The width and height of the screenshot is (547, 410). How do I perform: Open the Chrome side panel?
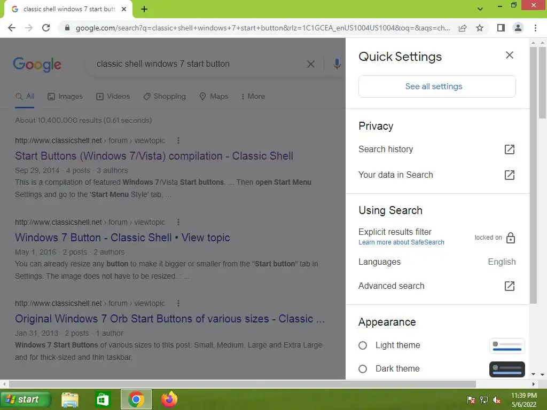click(501, 28)
